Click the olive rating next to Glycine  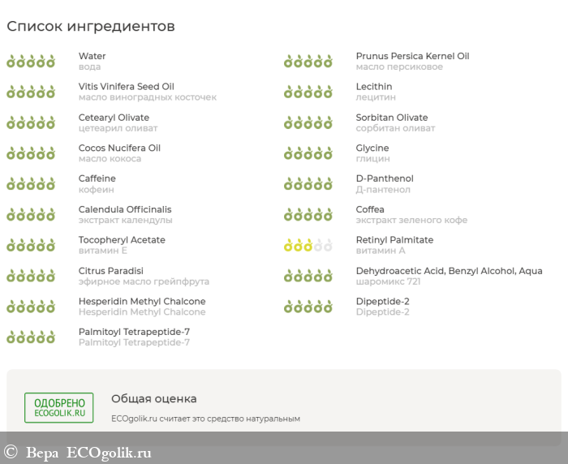point(308,153)
